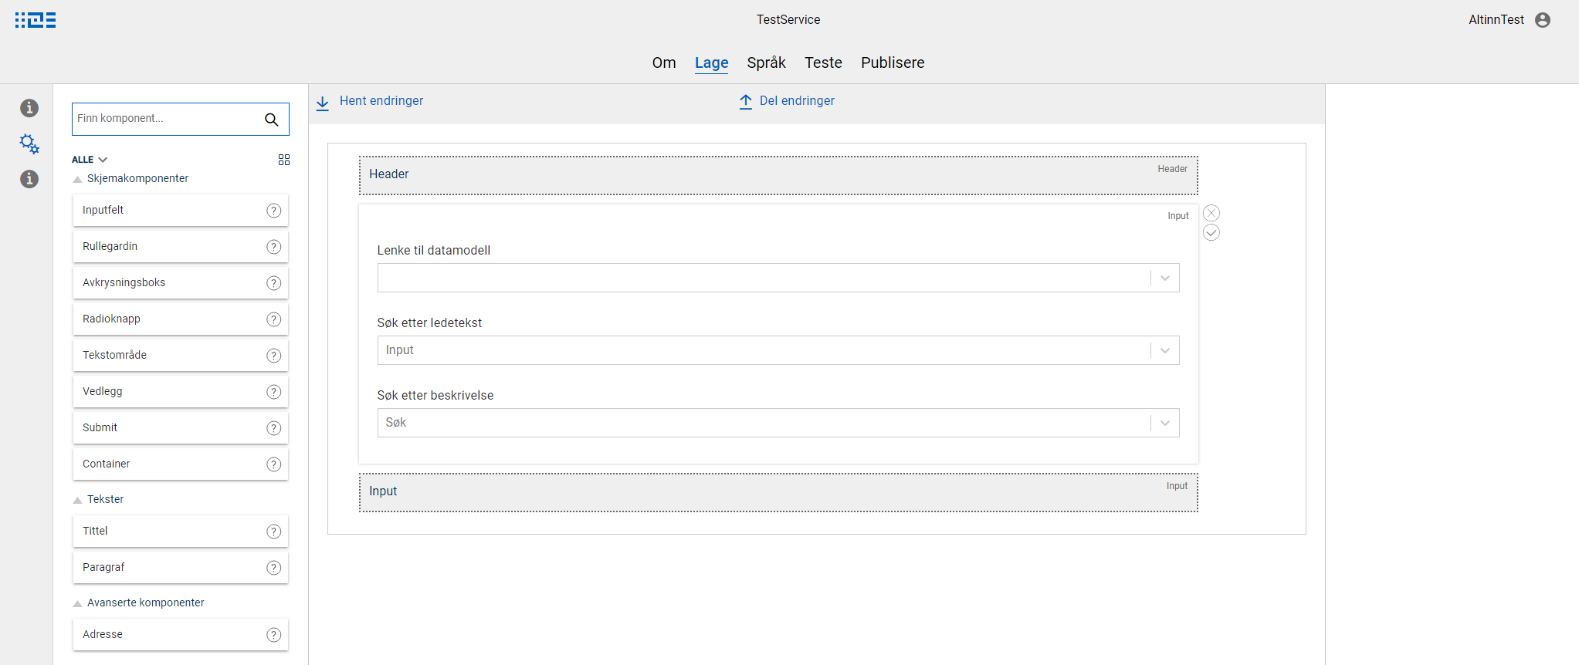
Task: Click the Del endringer link
Action: click(x=797, y=101)
